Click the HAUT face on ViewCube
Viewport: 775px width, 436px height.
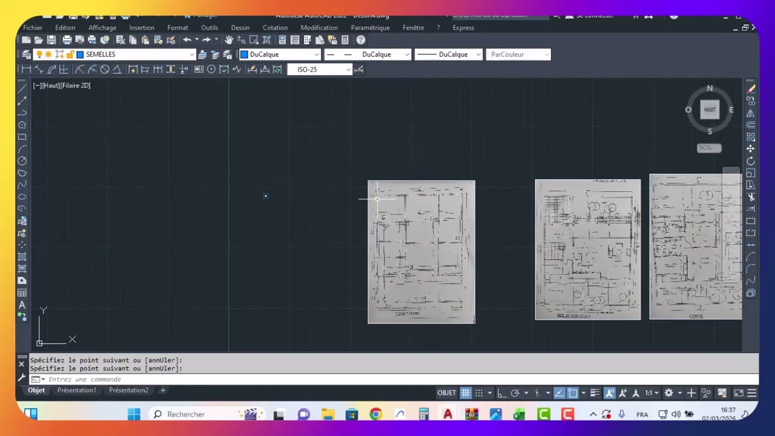(710, 110)
